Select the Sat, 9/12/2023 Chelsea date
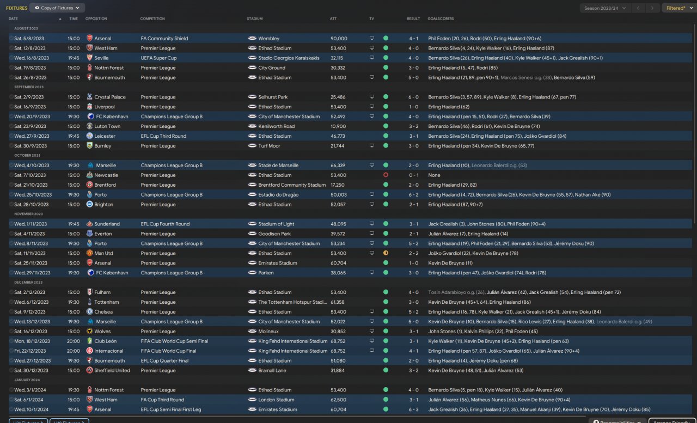Viewport: 697px width, 423px height. pyautogui.click(x=32, y=312)
